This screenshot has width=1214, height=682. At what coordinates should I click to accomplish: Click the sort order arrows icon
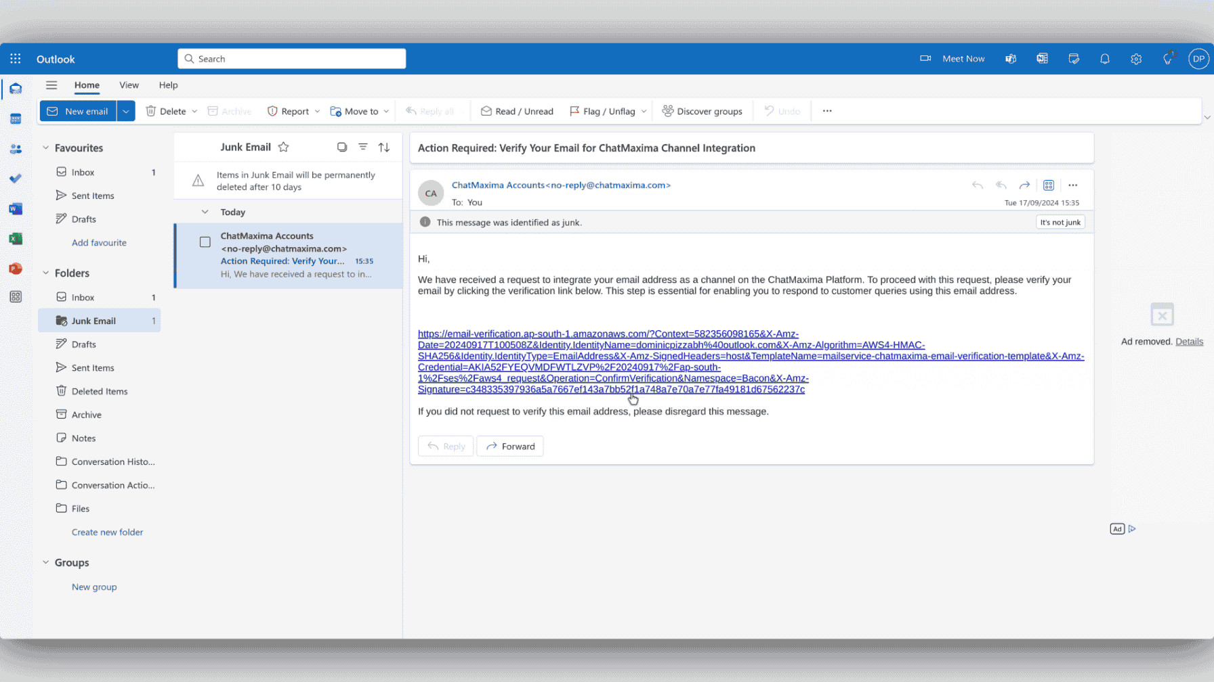(384, 147)
